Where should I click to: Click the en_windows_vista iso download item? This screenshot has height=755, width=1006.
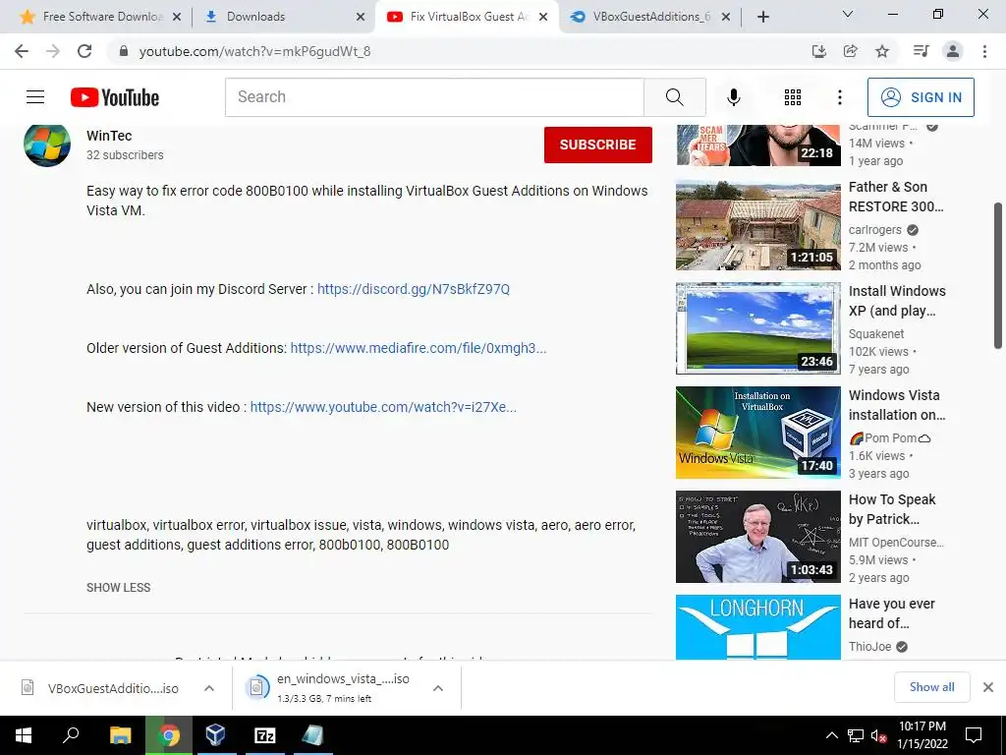point(334,688)
